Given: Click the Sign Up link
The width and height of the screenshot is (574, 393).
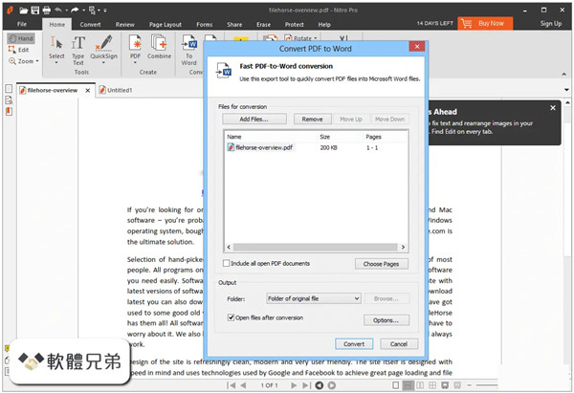Looking at the screenshot, I should (x=551, y=23).
